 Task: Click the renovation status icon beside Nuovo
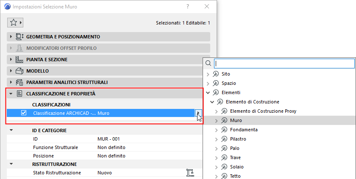coord(190,173)
